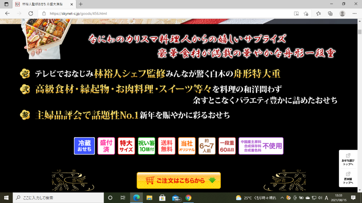Close the 林裕人監修おせち tab

coord(71,4)
